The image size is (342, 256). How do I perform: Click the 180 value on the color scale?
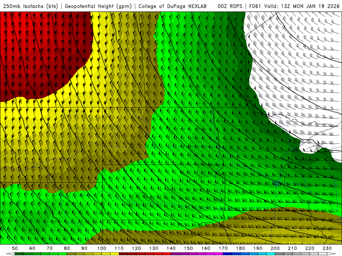tap(240, 248)
